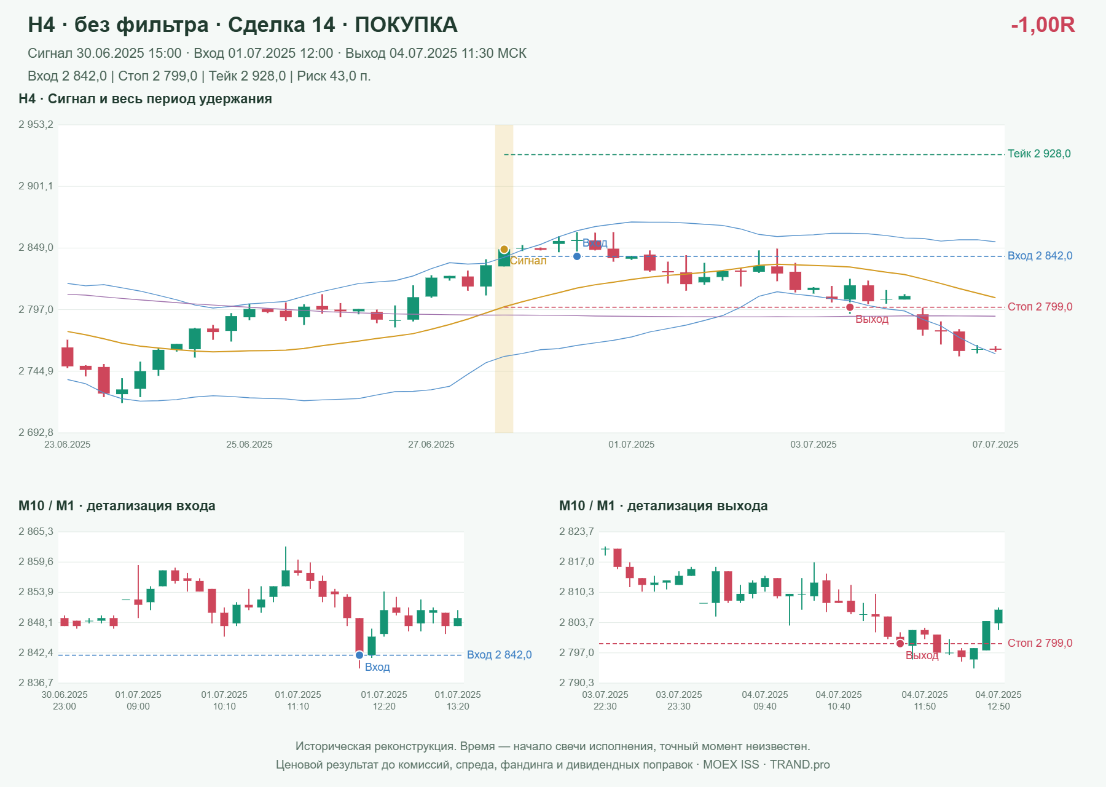Click the '03.07.2025 22:30' axis label
This screenshot has width=1106, height=787.
[x=605, y=700]
